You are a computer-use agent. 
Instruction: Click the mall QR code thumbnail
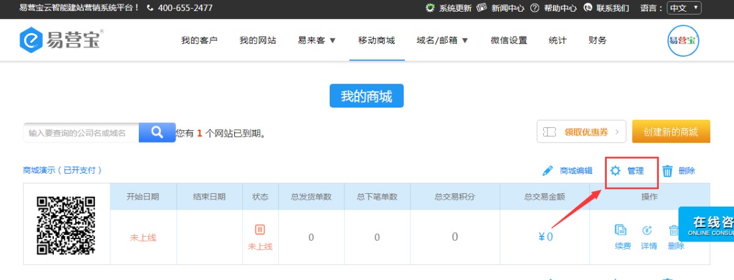(67, 225)
